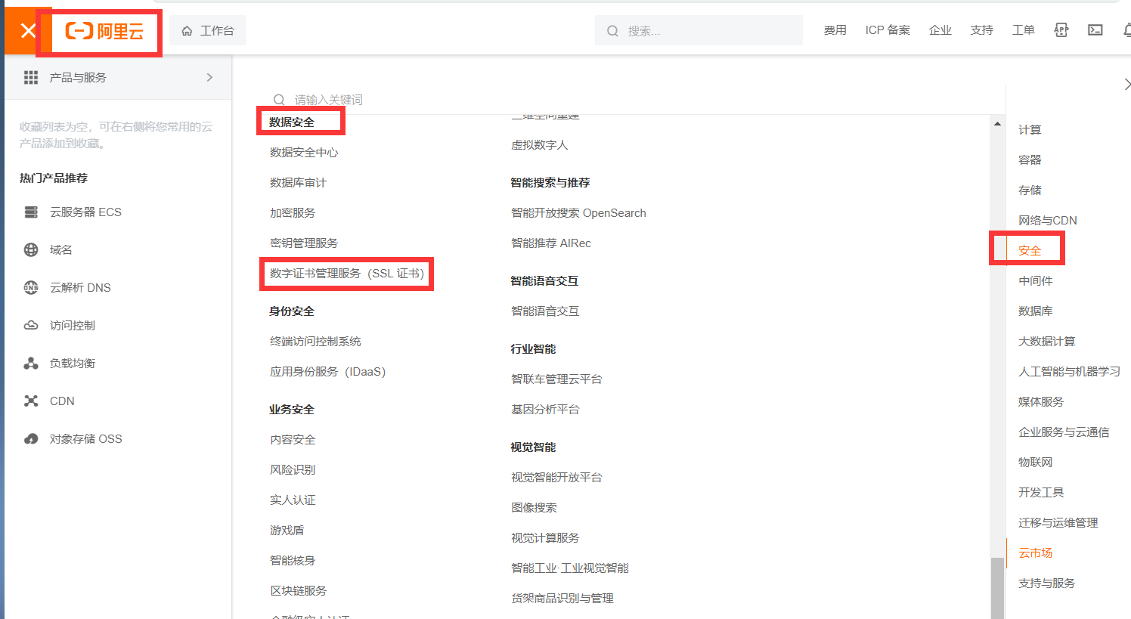Image resolution: width=1131 pixels, height=619 pixels.
Task: Open 数据库审计
Action: coord(298,183)
